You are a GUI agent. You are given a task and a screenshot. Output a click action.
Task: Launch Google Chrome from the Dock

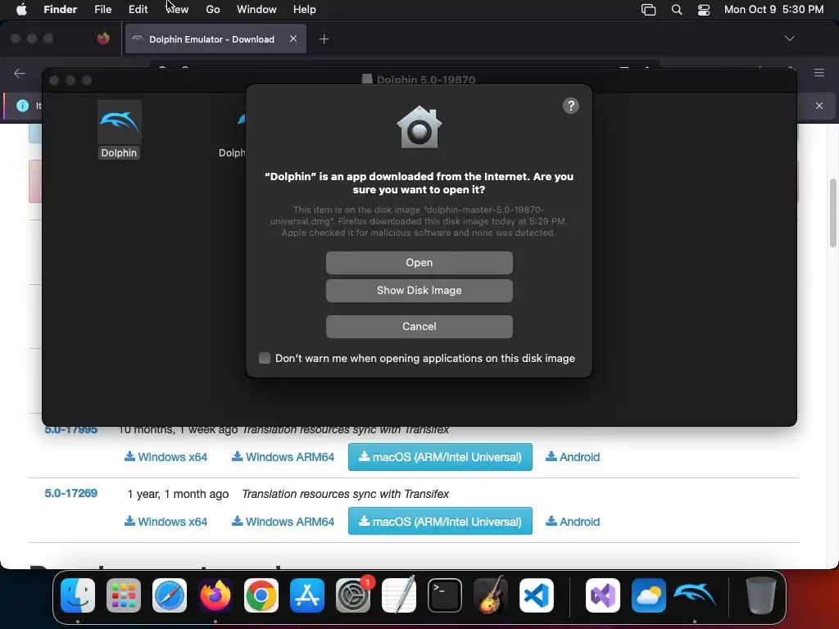261,595
